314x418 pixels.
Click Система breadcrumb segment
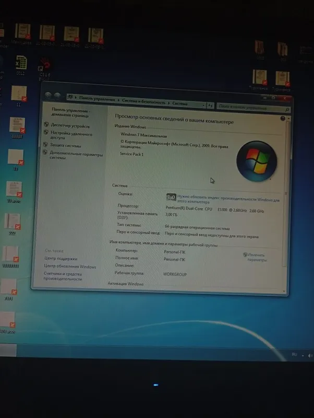(180, 103)
